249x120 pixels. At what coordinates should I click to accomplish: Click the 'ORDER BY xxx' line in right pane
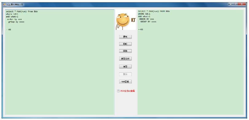146,19
